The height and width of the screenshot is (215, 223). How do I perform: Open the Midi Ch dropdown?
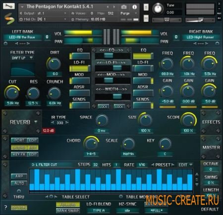tap(43, 19)
